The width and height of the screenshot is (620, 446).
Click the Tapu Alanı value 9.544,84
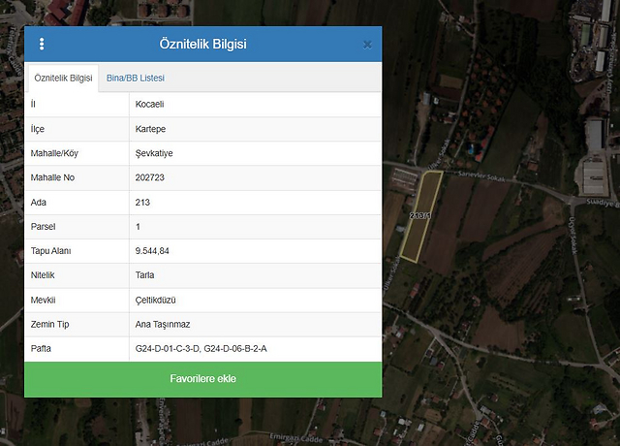[153, 251]
